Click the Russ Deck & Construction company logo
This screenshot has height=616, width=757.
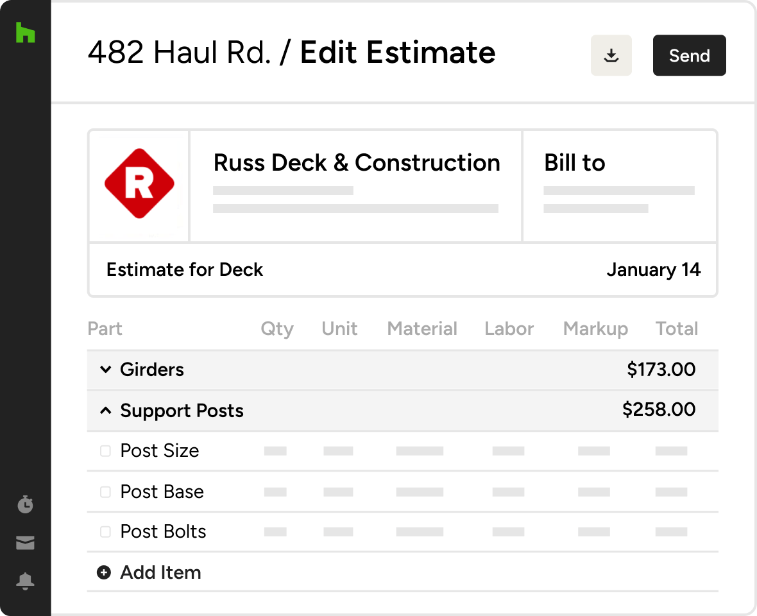click(139, 184)
